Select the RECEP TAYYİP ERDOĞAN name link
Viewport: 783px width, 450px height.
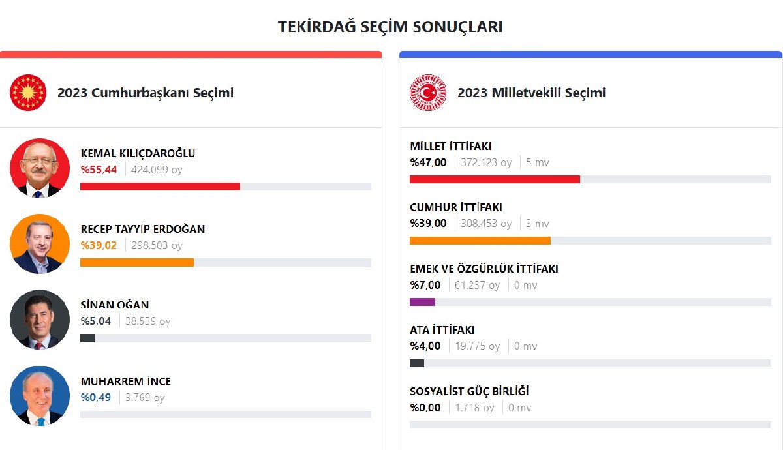[x=142, y=229]
